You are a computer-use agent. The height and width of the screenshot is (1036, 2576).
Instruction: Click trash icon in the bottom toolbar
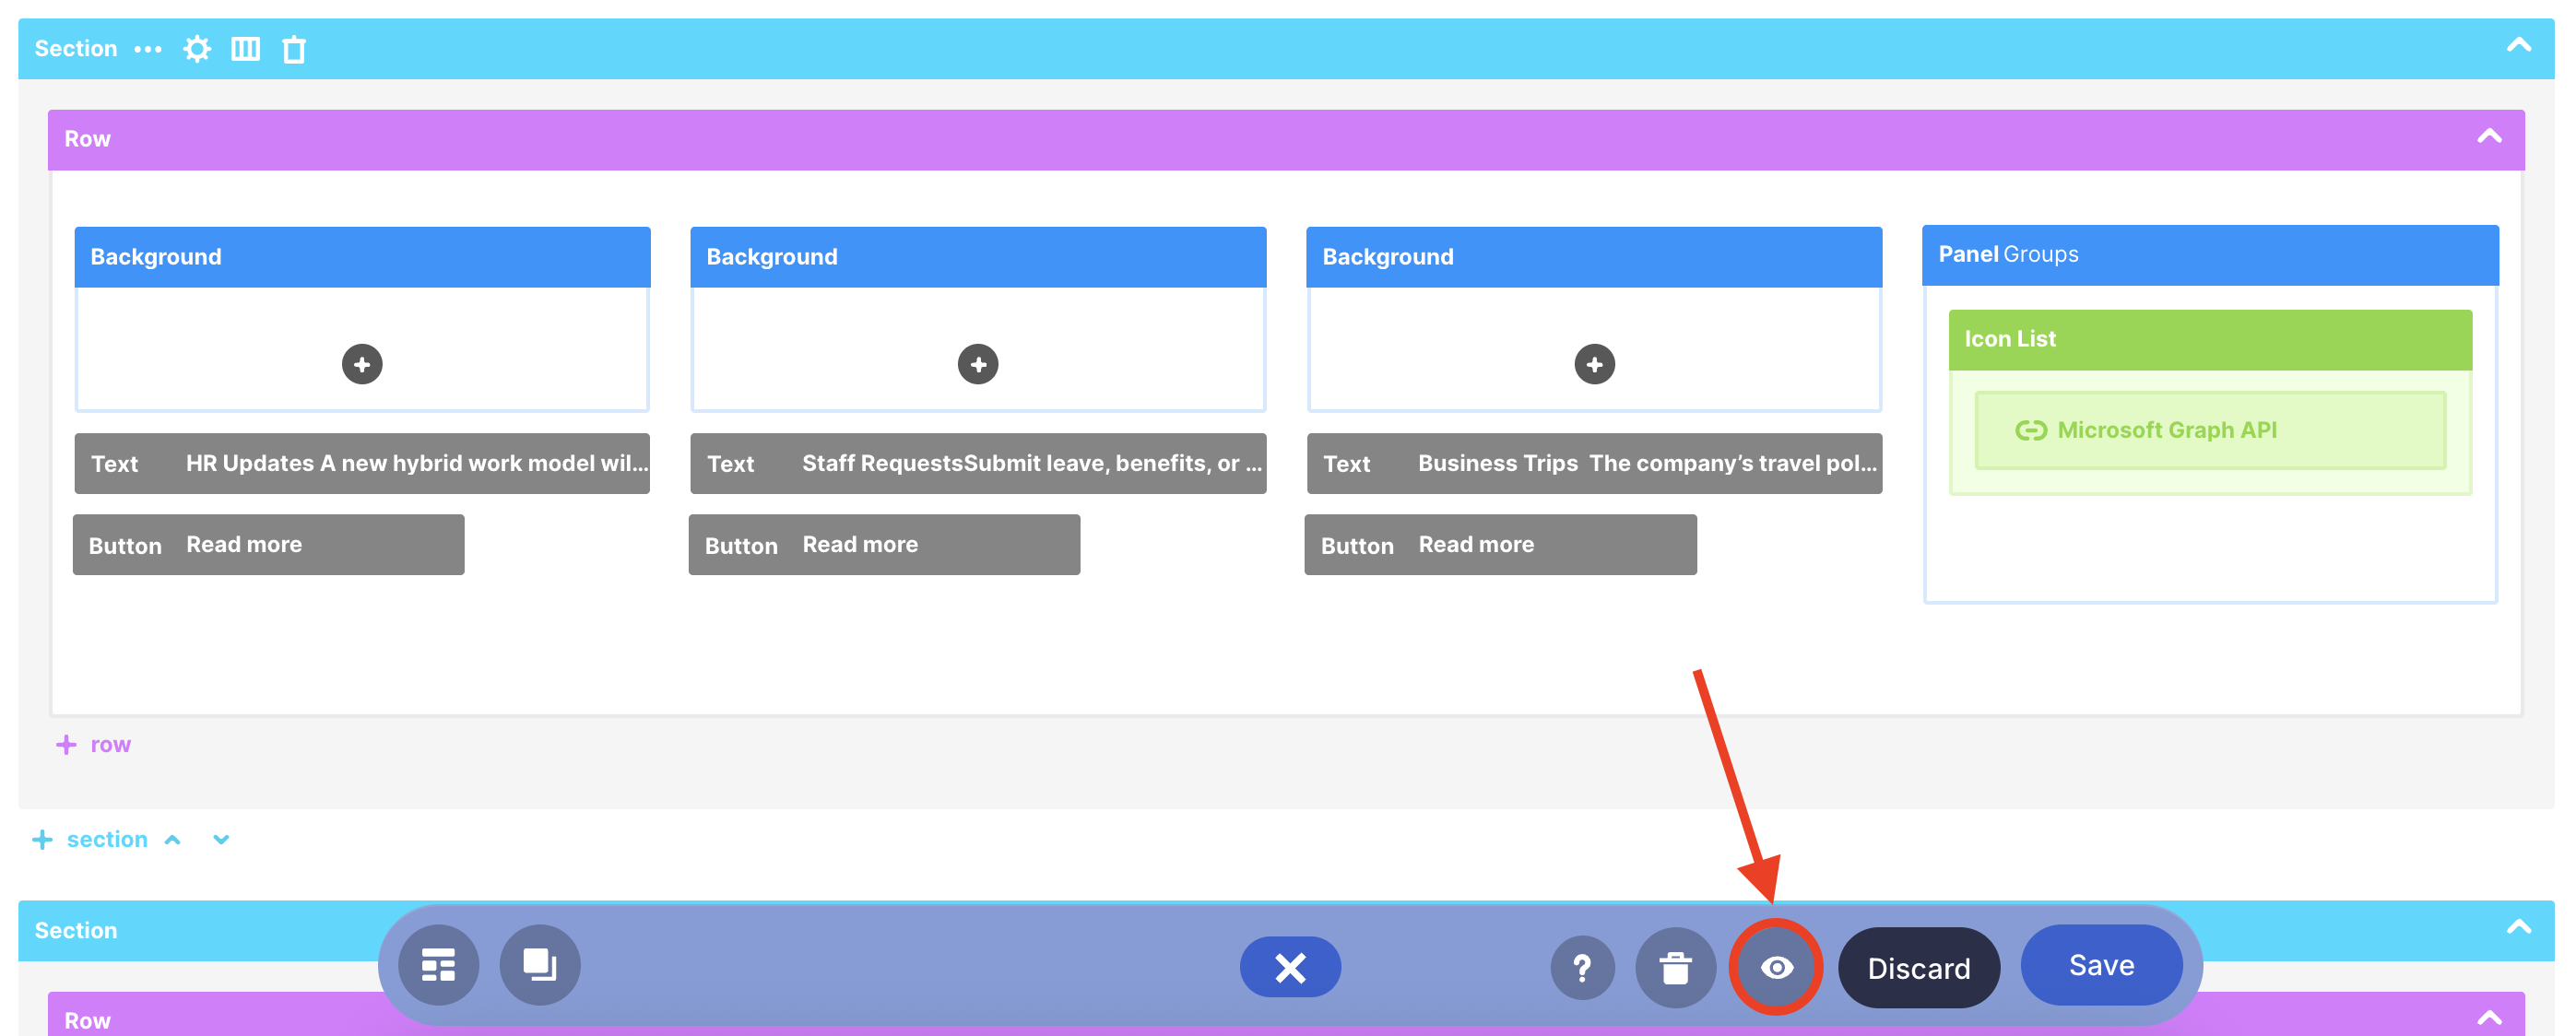pyautogui.click(x=1675, y=967)
